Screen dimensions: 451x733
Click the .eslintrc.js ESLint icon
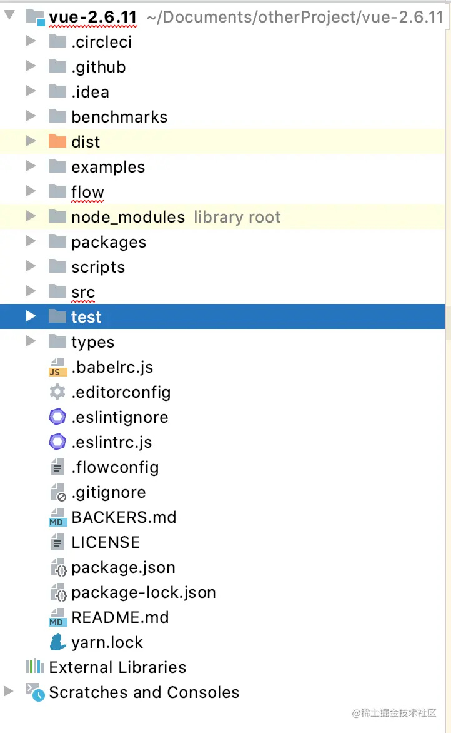coord(57,442)
